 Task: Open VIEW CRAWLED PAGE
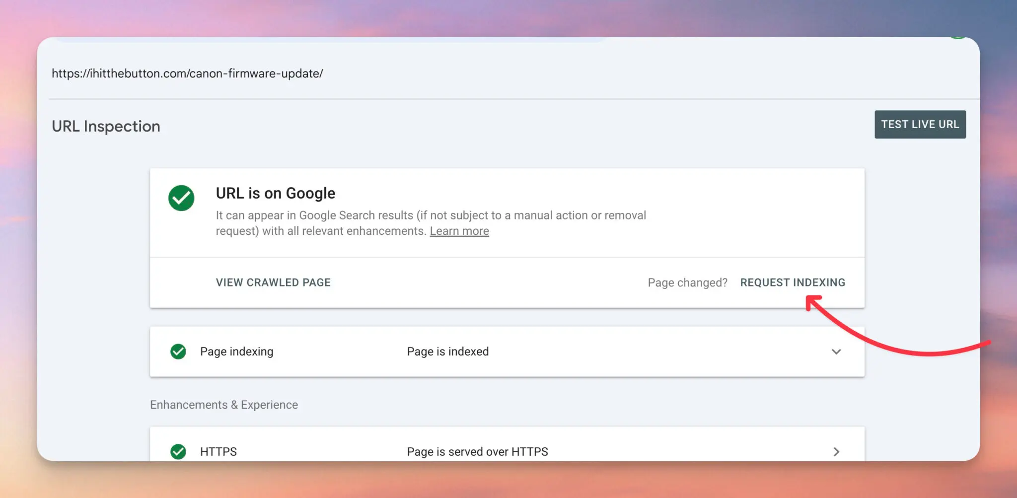[273, 283]
